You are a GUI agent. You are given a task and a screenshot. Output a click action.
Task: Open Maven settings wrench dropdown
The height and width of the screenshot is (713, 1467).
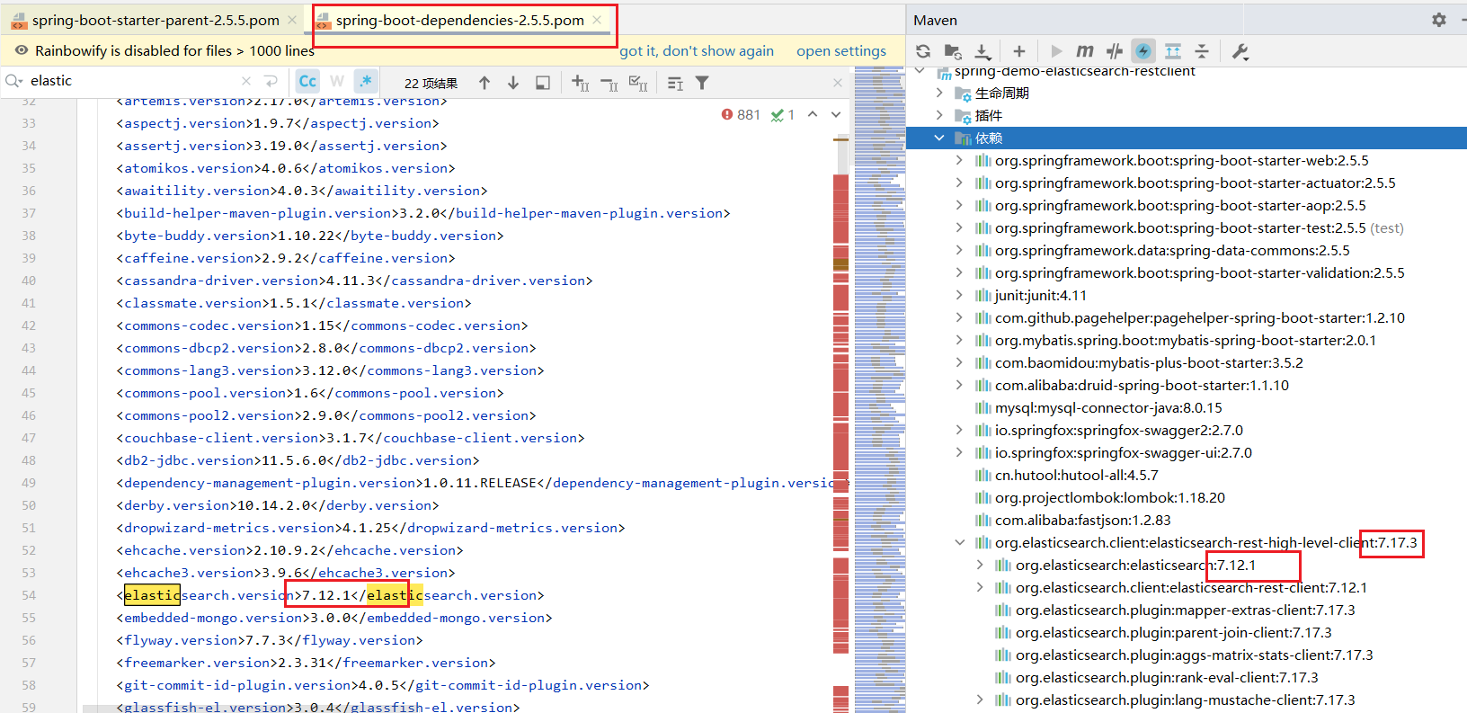1240,51
